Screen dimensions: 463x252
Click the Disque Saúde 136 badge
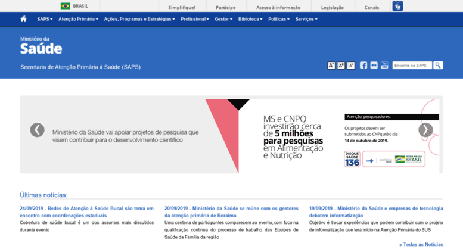352,159
